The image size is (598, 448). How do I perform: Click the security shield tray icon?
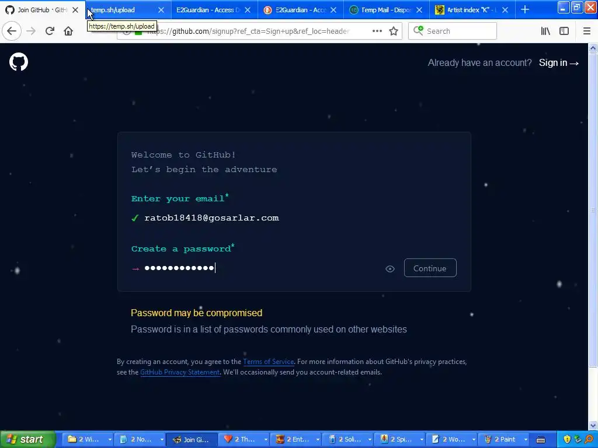point(567,439)
